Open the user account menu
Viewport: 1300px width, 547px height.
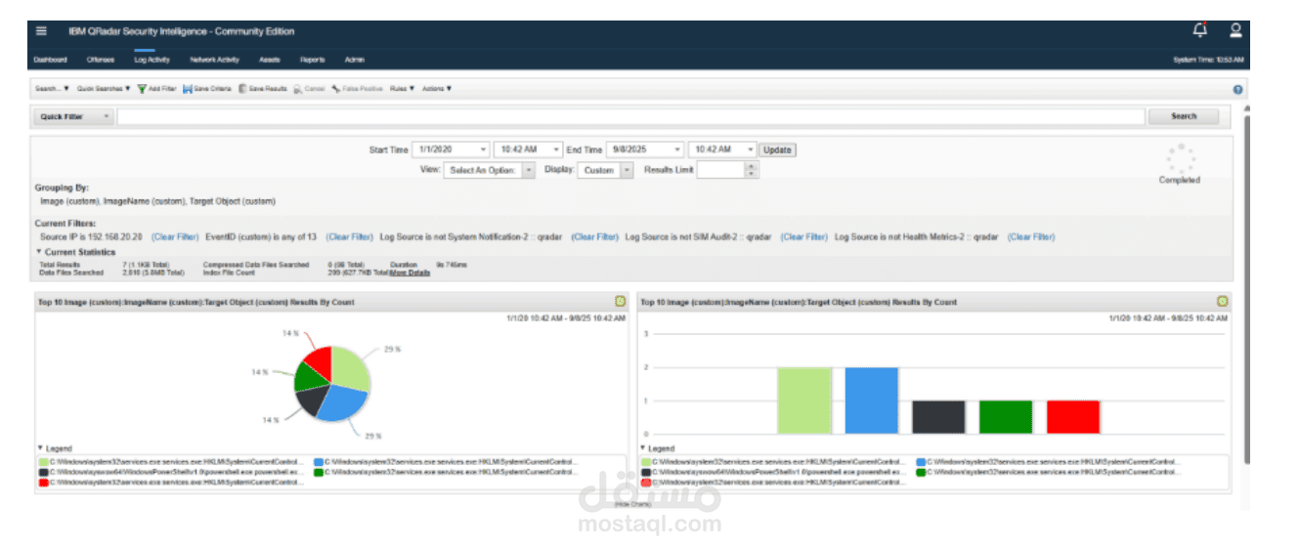click(x=1235, y=30)
